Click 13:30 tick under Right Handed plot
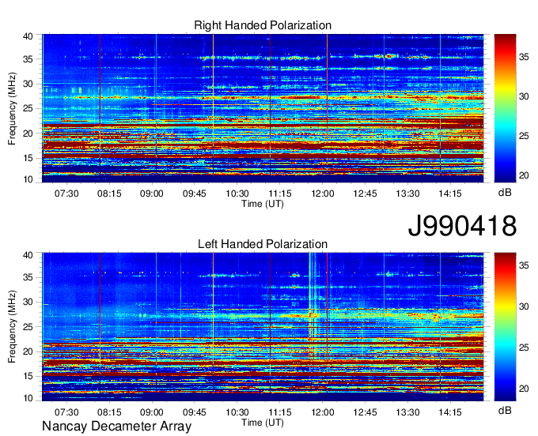The height and width of the screenshot is (436, 538). (x=407, y=194)
